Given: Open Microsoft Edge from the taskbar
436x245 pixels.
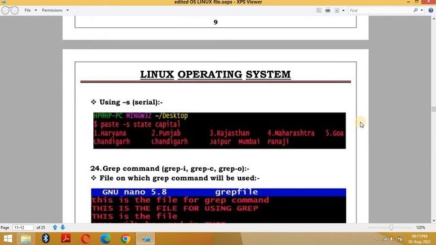Looking at the screenshot, I should (106, 239).
